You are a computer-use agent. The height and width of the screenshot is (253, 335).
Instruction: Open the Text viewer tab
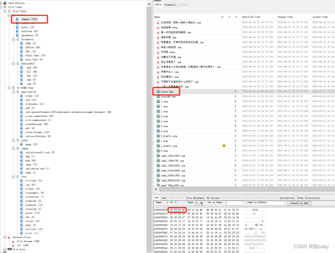164,198
